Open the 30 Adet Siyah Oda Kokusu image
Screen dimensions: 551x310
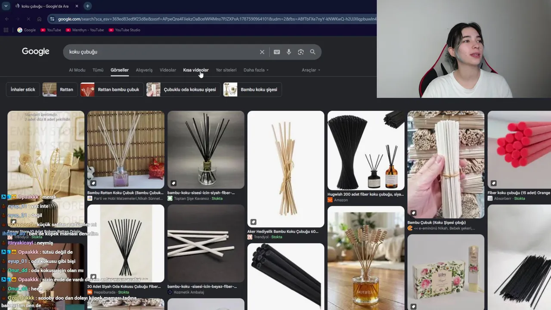(x=126, y=243)
